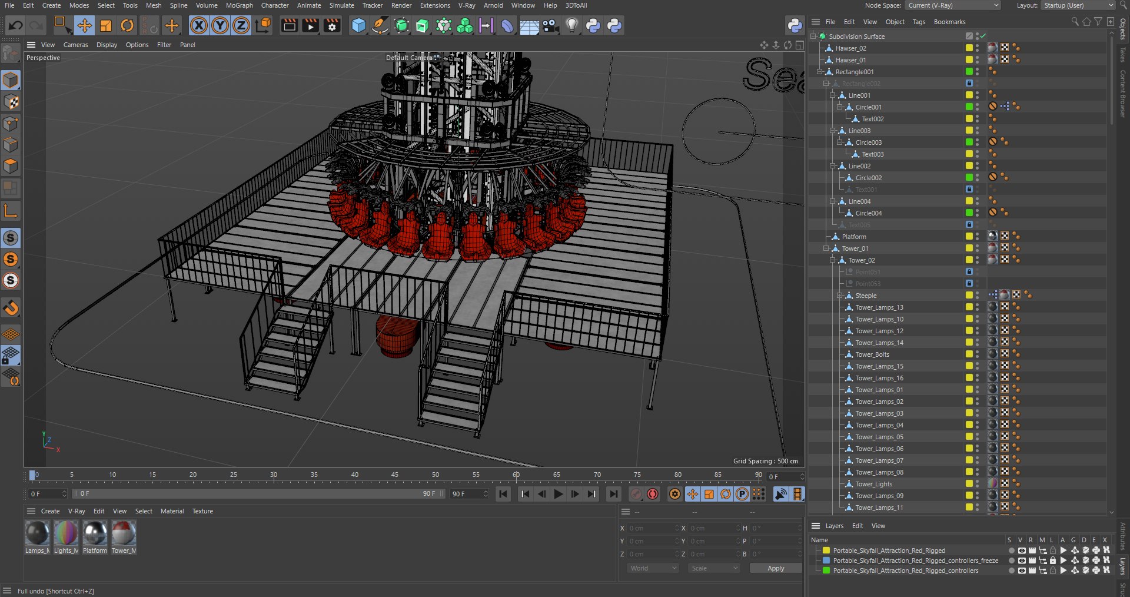Click the Record Active Objects button
Screen dimensions: 1130x597
click(636, 494)
